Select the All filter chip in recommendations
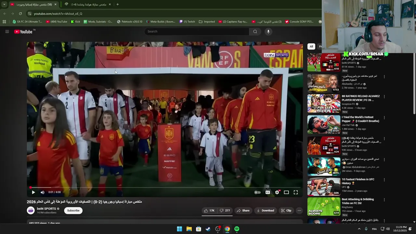Viewport: 416px width, 234px height. [x=311, y=46]
